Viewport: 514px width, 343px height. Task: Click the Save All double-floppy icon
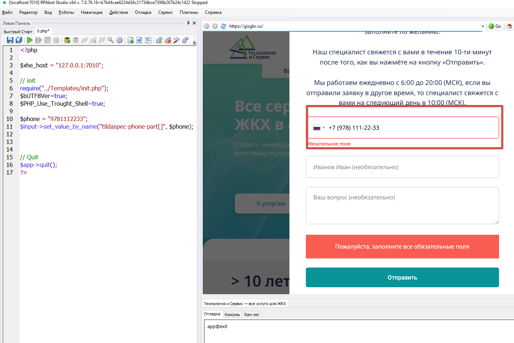click(19, 40)
